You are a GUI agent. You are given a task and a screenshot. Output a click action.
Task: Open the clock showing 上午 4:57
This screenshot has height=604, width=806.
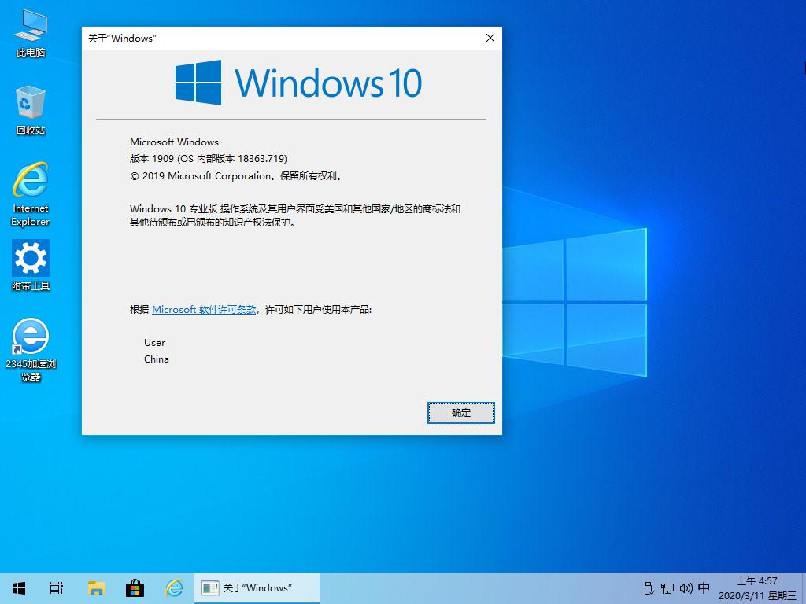(757, 588)
